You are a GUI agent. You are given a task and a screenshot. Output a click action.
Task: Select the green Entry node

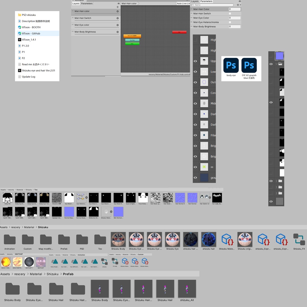point(132,44)
